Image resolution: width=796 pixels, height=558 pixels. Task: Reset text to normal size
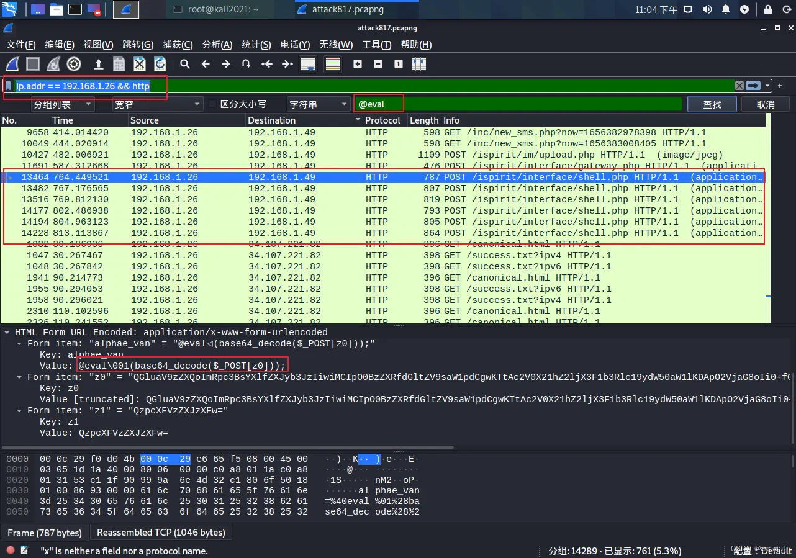tap(399, 64)
